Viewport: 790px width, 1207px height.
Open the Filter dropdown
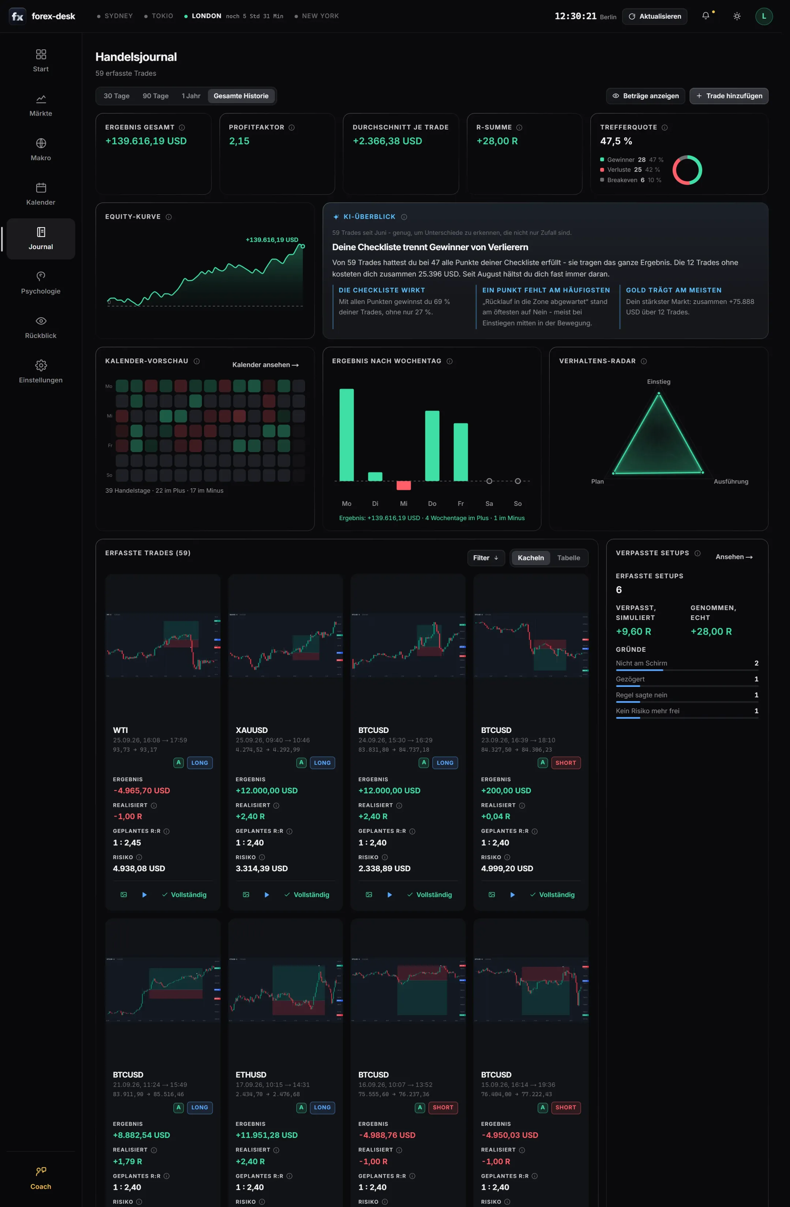(x=486, y=558)
